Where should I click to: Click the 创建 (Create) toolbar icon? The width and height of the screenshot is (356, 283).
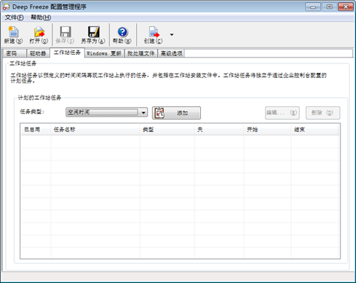[x=154, y=35]
